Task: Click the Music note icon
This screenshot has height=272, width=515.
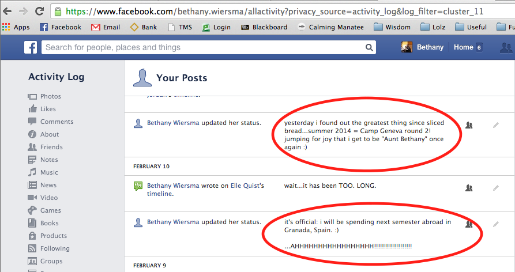Action: 32,172
